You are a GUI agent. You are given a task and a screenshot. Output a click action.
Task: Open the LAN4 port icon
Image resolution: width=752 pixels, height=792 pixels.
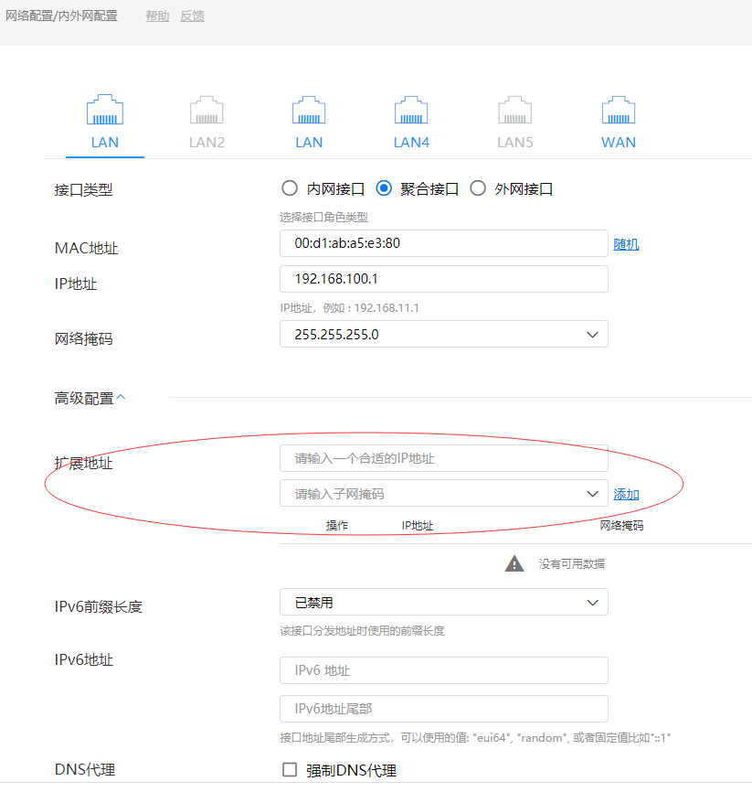411,112
